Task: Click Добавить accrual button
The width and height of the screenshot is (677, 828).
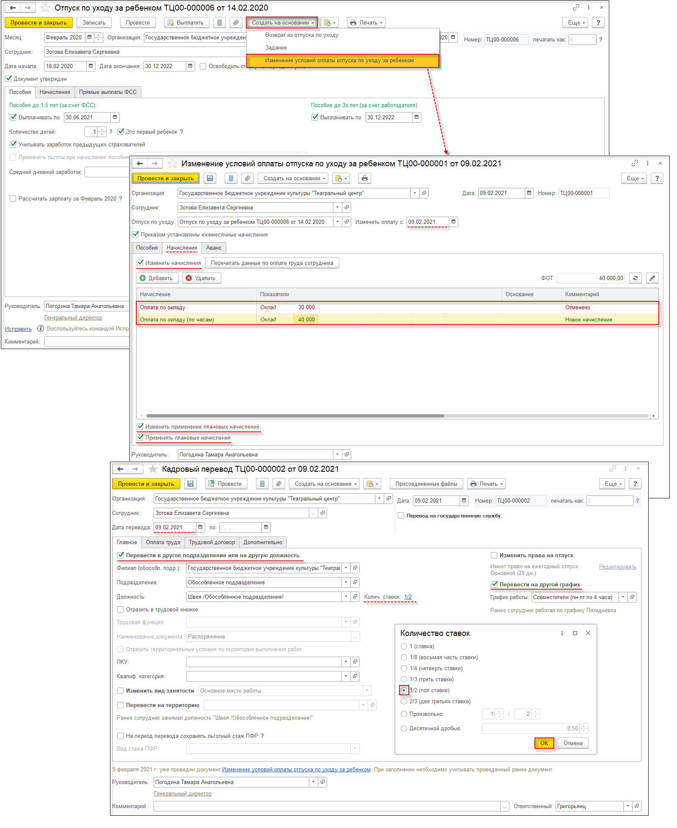Action: pos(157,278)
